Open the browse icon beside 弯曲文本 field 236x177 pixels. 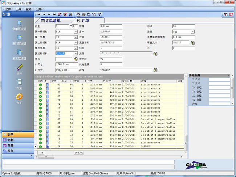pyautogui.click(x=192, y=43)
